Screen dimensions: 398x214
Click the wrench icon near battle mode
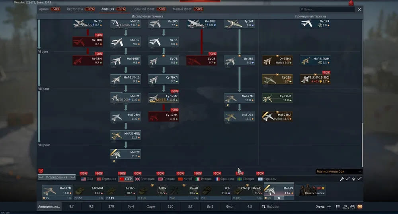(342, 179)
